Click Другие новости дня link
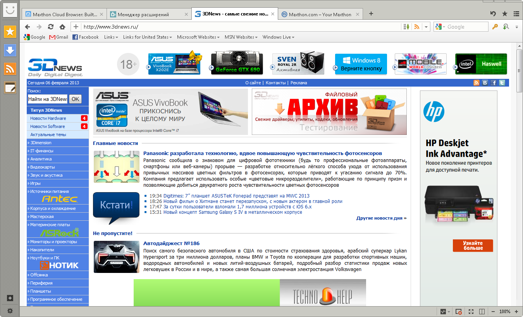Viewport: 523px width, 317px height. (382, 218)
